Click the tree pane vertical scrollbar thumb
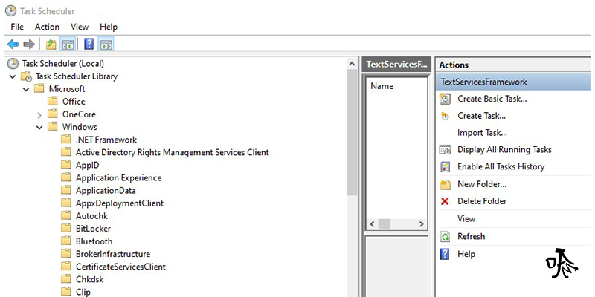This screenshot has width=595, height=297. coord(352,133)
